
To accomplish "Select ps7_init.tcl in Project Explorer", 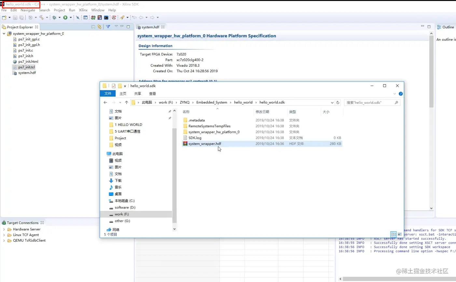I will coord(26,67).
